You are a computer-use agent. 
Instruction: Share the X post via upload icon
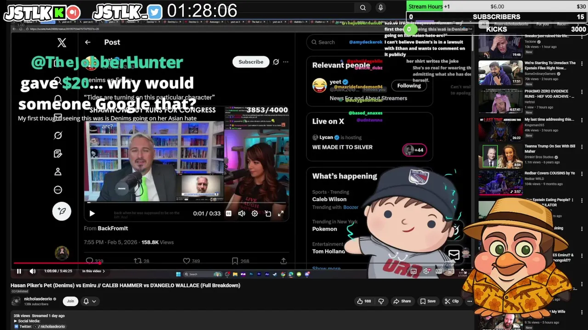[x=283, y=261]
